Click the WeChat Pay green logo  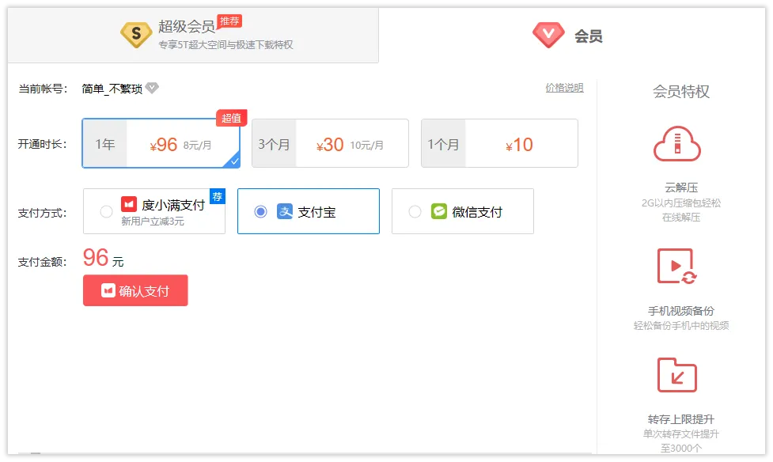[439, 211]
